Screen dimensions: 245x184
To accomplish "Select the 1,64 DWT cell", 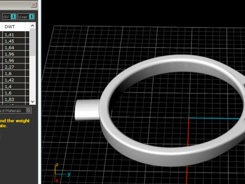I will pos(14,48).
